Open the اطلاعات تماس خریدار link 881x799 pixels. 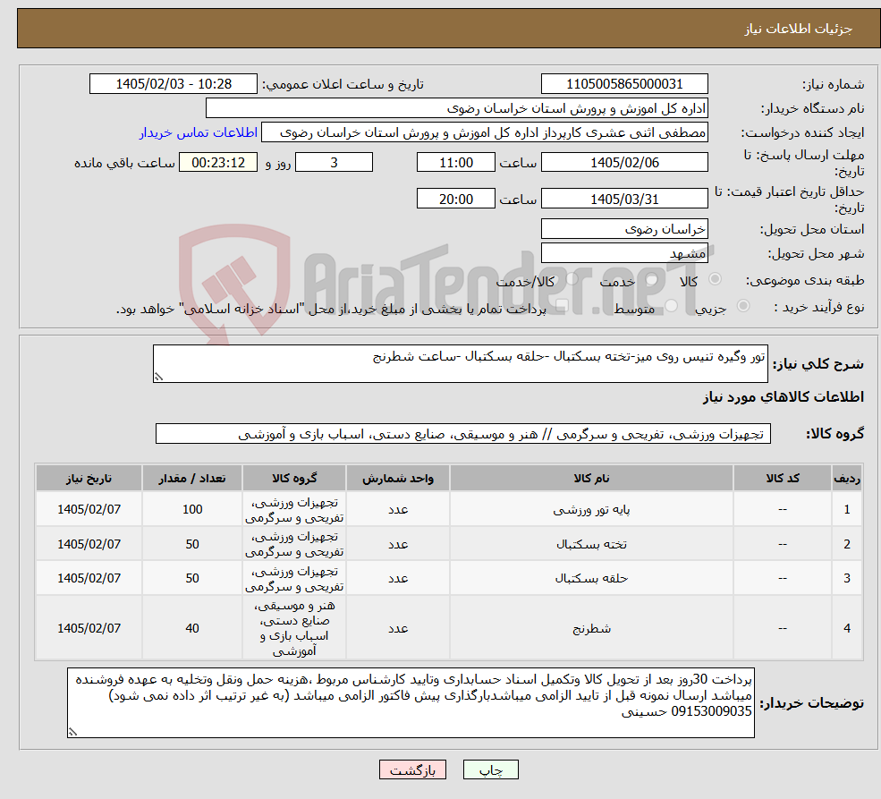(x=199, y=132)
